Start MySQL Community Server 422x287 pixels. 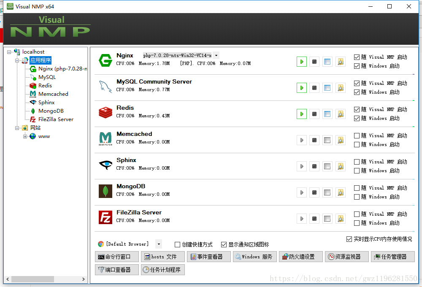(x=301, y=88)
